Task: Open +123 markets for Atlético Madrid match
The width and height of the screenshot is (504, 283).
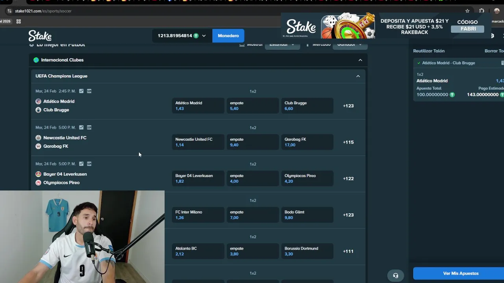Action: [348, 106]
